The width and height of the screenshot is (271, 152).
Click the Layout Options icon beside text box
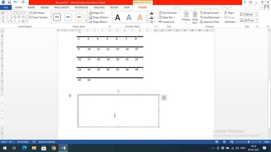point(164,98)
